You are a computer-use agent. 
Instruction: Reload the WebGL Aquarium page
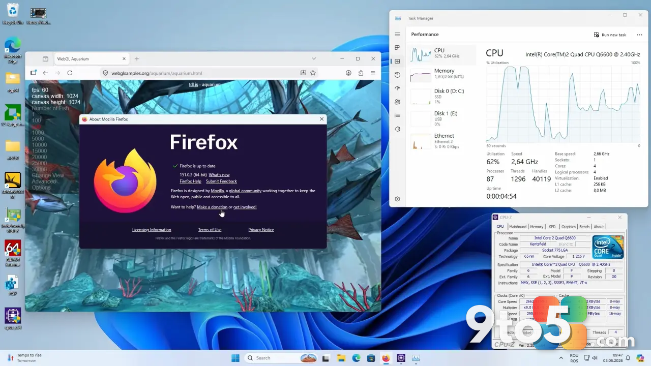click(x=70, y=73)
